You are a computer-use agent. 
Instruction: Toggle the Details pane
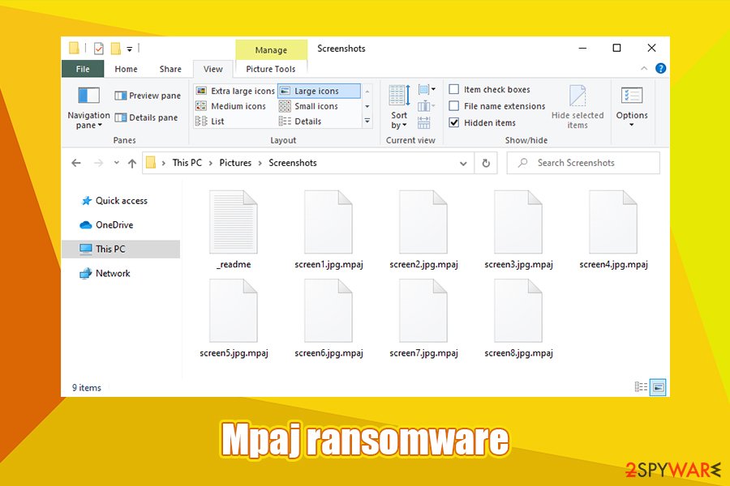pos(146,117)
